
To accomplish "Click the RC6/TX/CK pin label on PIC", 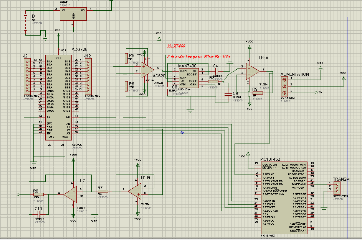I will [299, 184].
